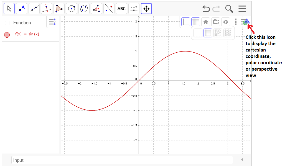Viewport: 285px width, 167px height.
Task: Click the Input field
Action: pos(122,160)
